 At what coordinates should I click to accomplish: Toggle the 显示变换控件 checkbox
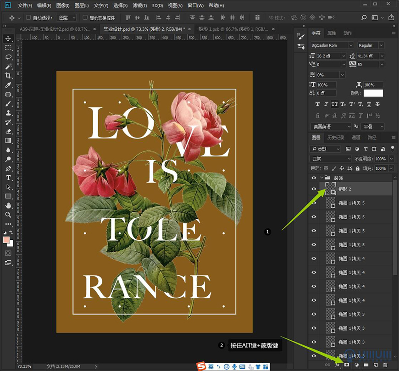tap(85, 17)
